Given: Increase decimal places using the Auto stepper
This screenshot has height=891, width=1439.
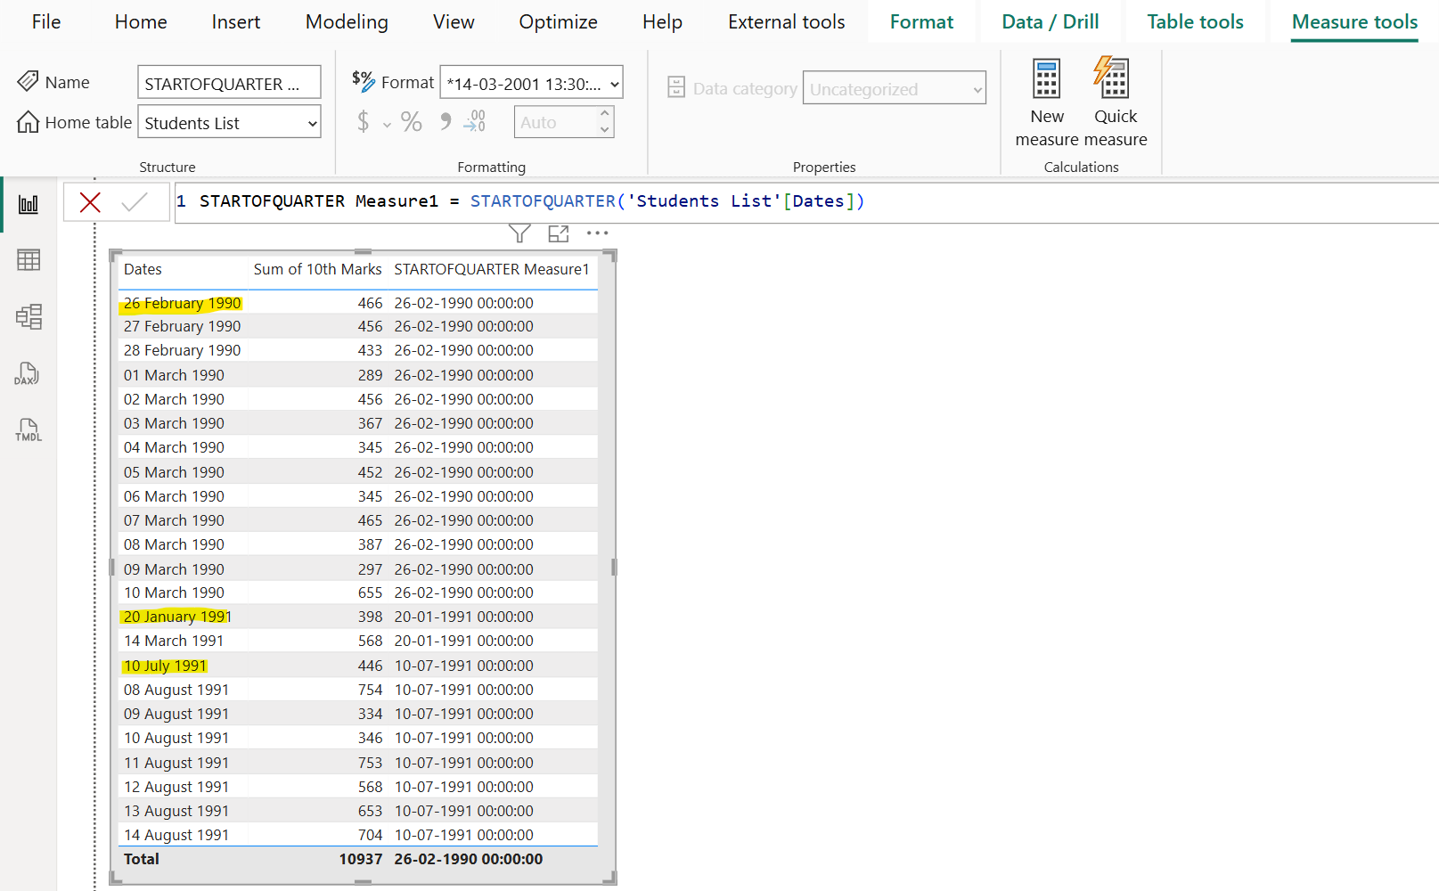Looking at the screenshot, I should tap(605, 115).
